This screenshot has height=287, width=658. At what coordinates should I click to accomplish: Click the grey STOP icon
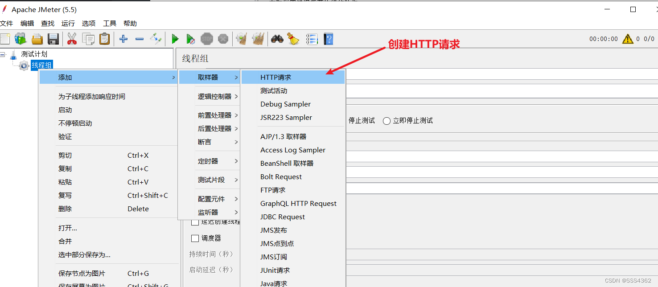point(207,39)
